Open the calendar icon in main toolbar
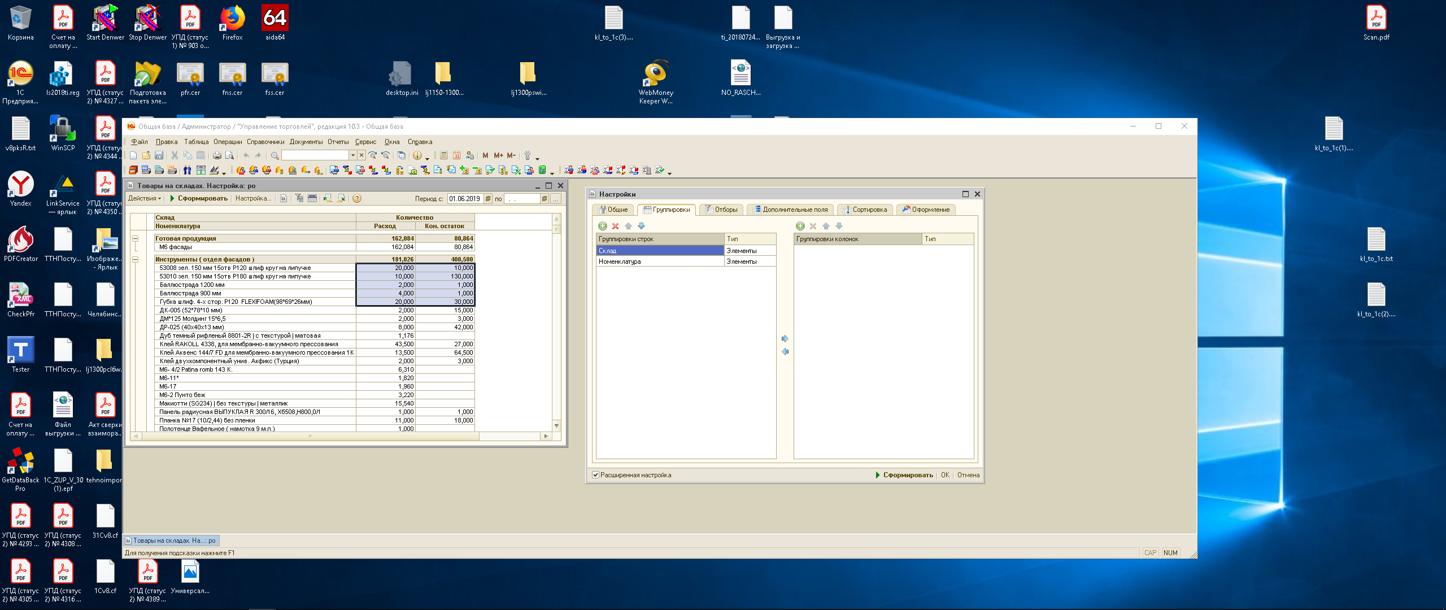The image size is (1446, 610). [x=456, y=155]
